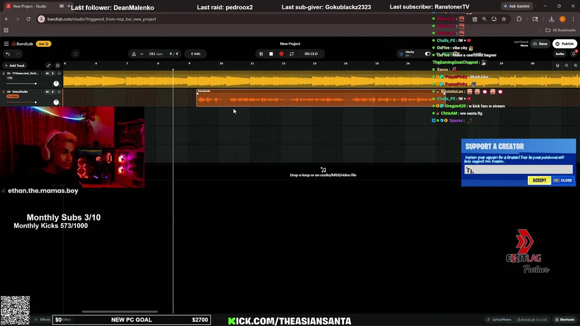This screenshot has height=326, width=580.
Task: Solo track 02 Voice/Audio
Action: pyautogui.click(x=53, y=91)
